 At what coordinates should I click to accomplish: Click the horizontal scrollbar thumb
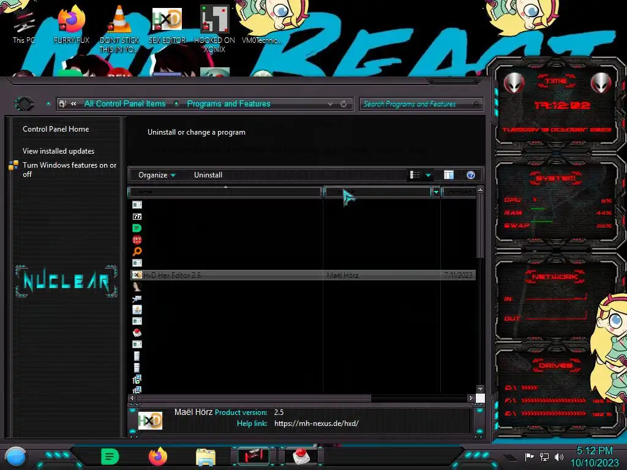coord(253,398)
